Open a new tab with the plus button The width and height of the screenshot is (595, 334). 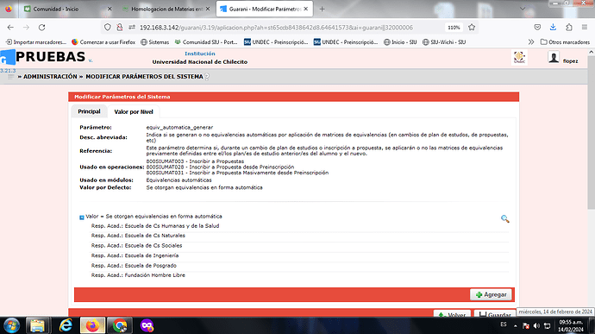[x=322, y=9]
